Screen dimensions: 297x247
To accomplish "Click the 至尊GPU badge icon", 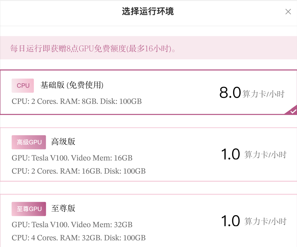I will coord(29,209).
